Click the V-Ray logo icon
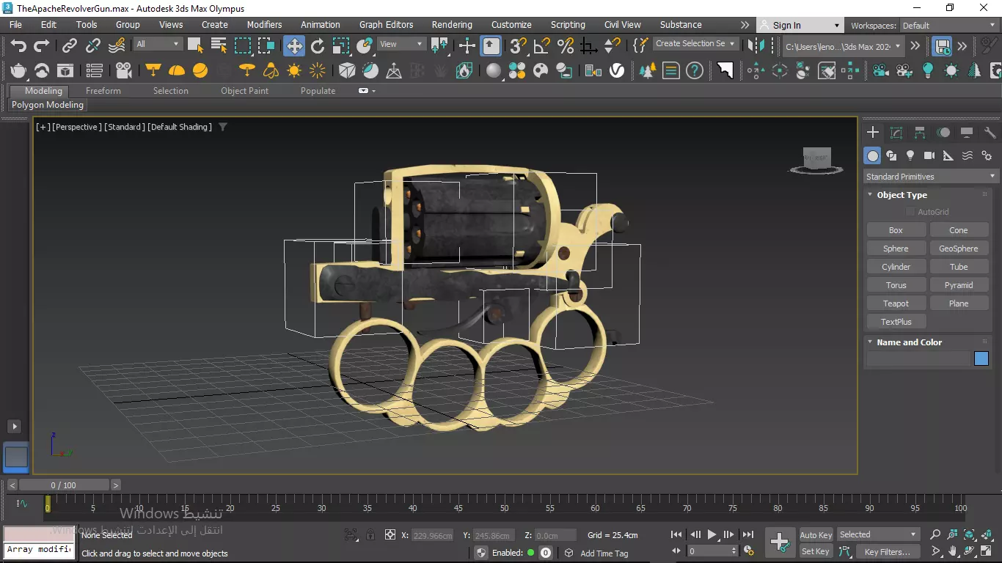This screenshot has height=563, width=1002. point(618,70)
